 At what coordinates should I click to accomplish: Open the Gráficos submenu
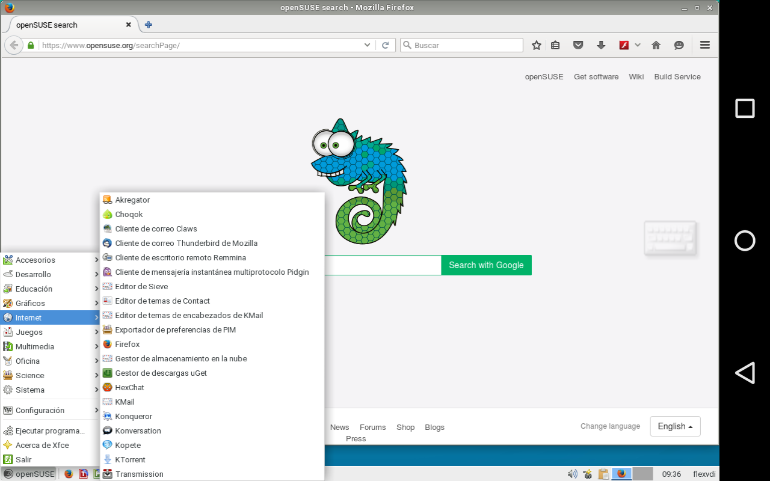[50, 303]
